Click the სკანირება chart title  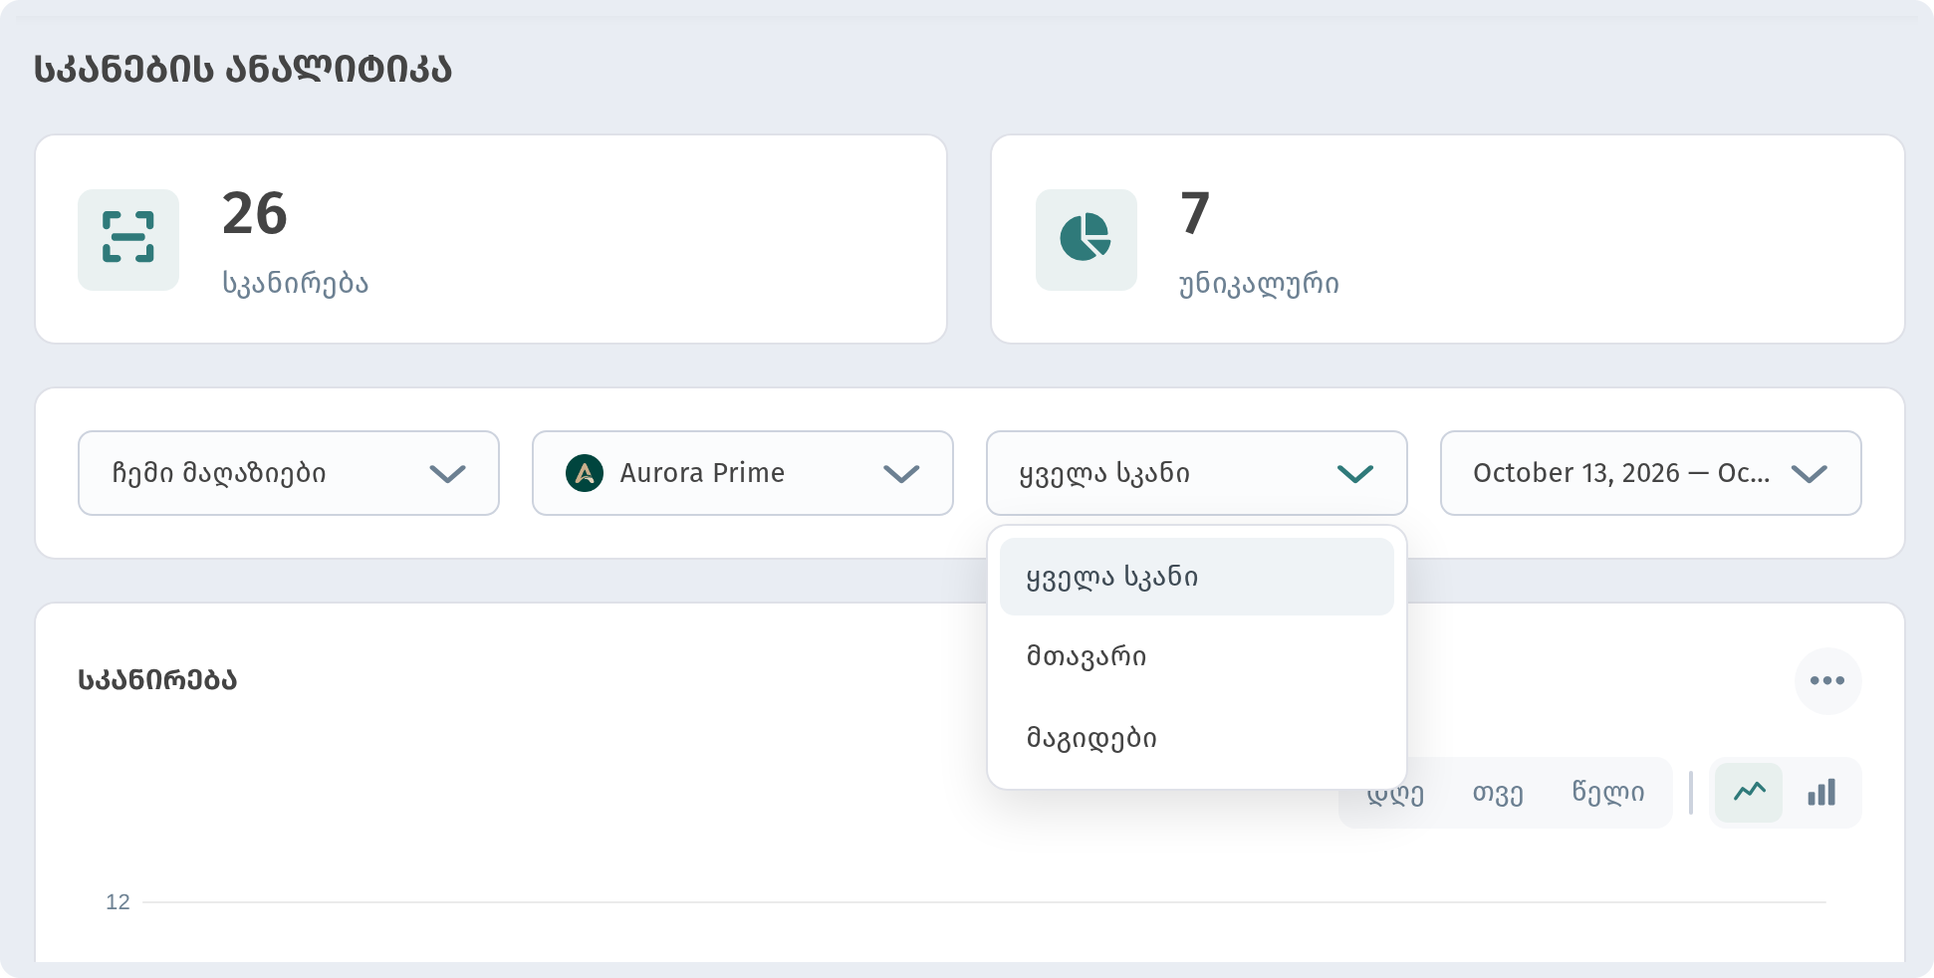click(157, 680)
